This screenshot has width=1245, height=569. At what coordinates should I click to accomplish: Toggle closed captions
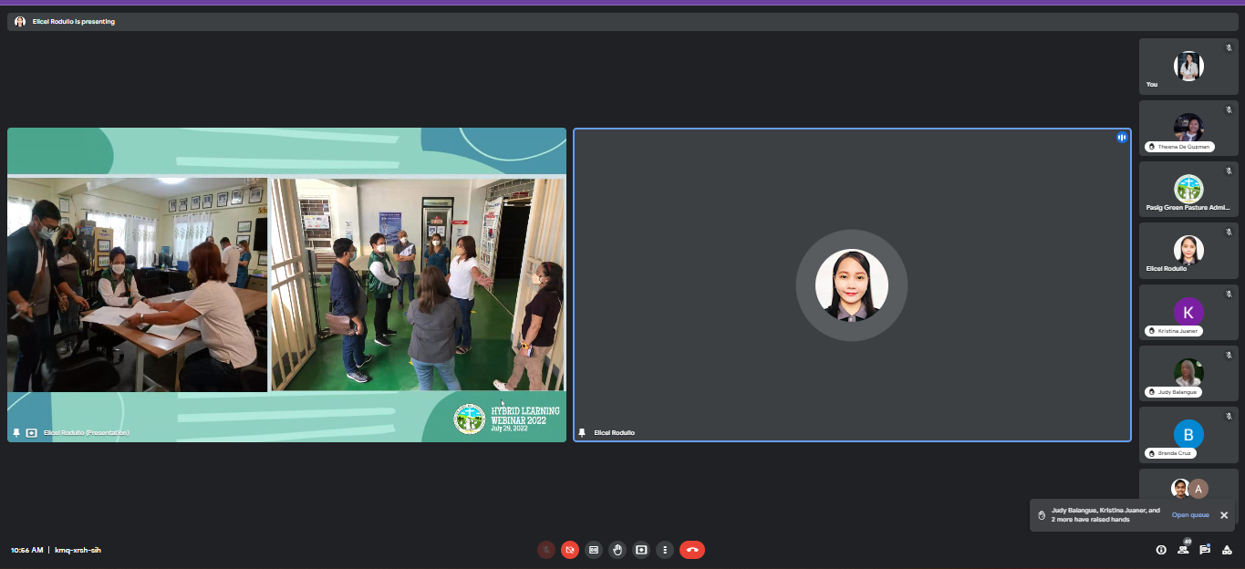[x=594, y=550]
